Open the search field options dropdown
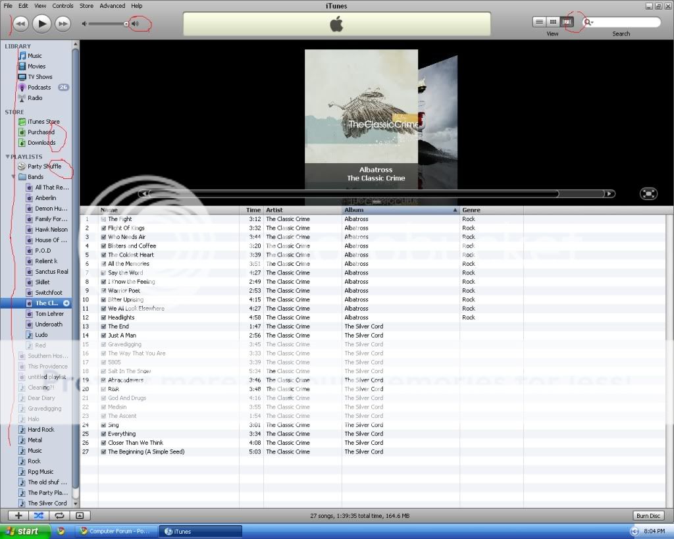 click(x=589, y=22)
